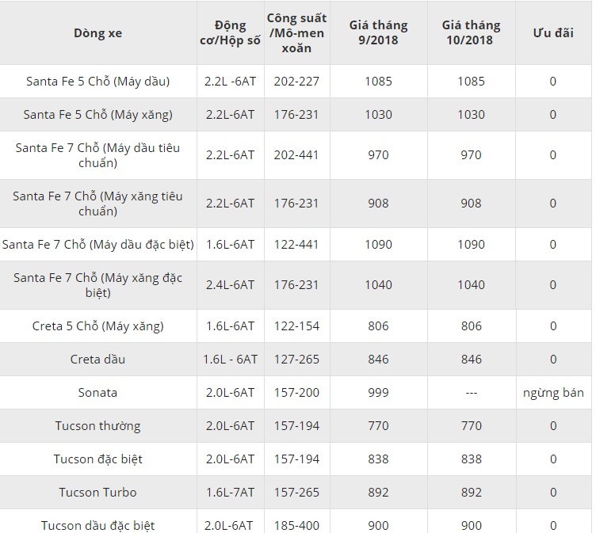
Task: Select the '2.4L-6AT' engine cell
Action: click(x=230, y=284)
